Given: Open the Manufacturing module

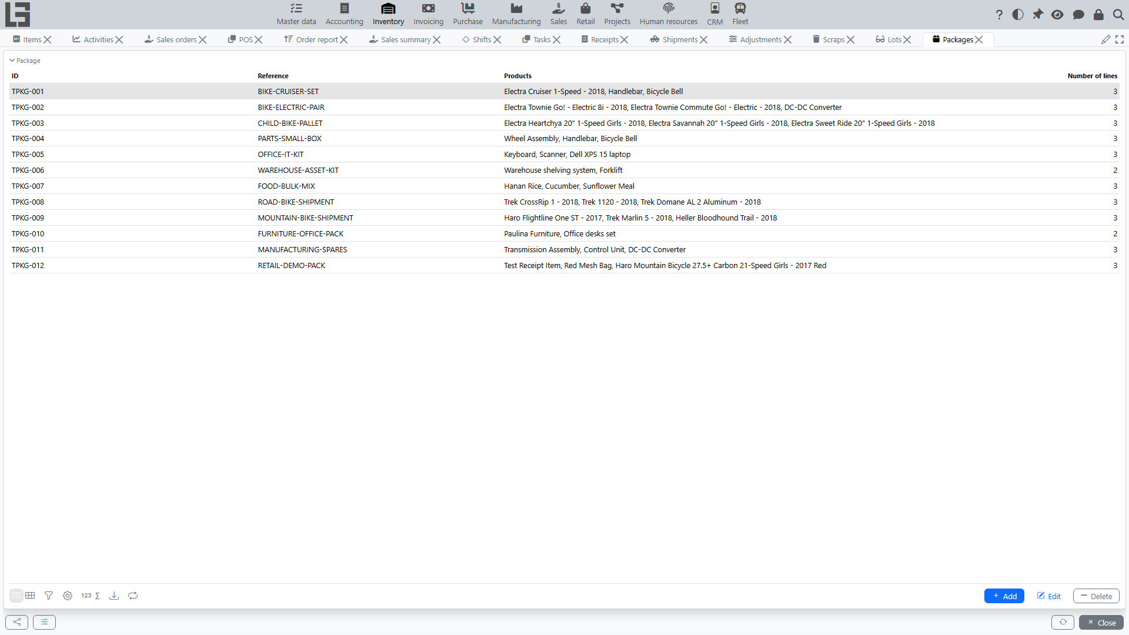Looking at the screenshot, I should click(516, 14).
